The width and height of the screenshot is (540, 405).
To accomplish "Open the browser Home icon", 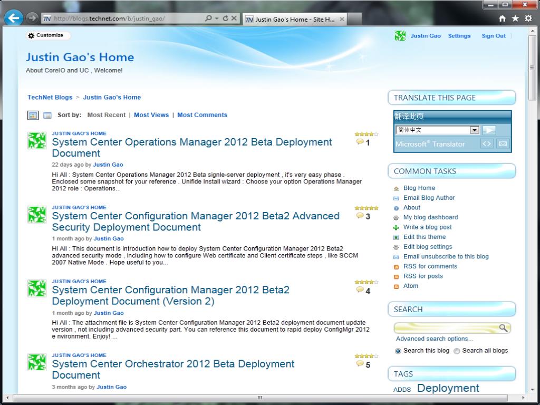I will (x=503, y=18).
